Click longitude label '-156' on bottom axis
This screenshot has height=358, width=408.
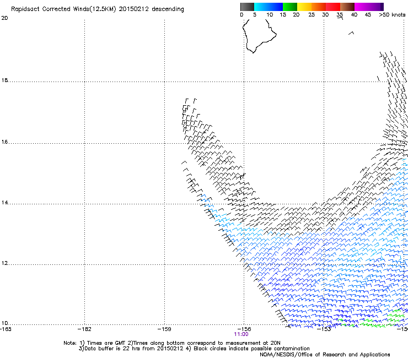point(244,329)
